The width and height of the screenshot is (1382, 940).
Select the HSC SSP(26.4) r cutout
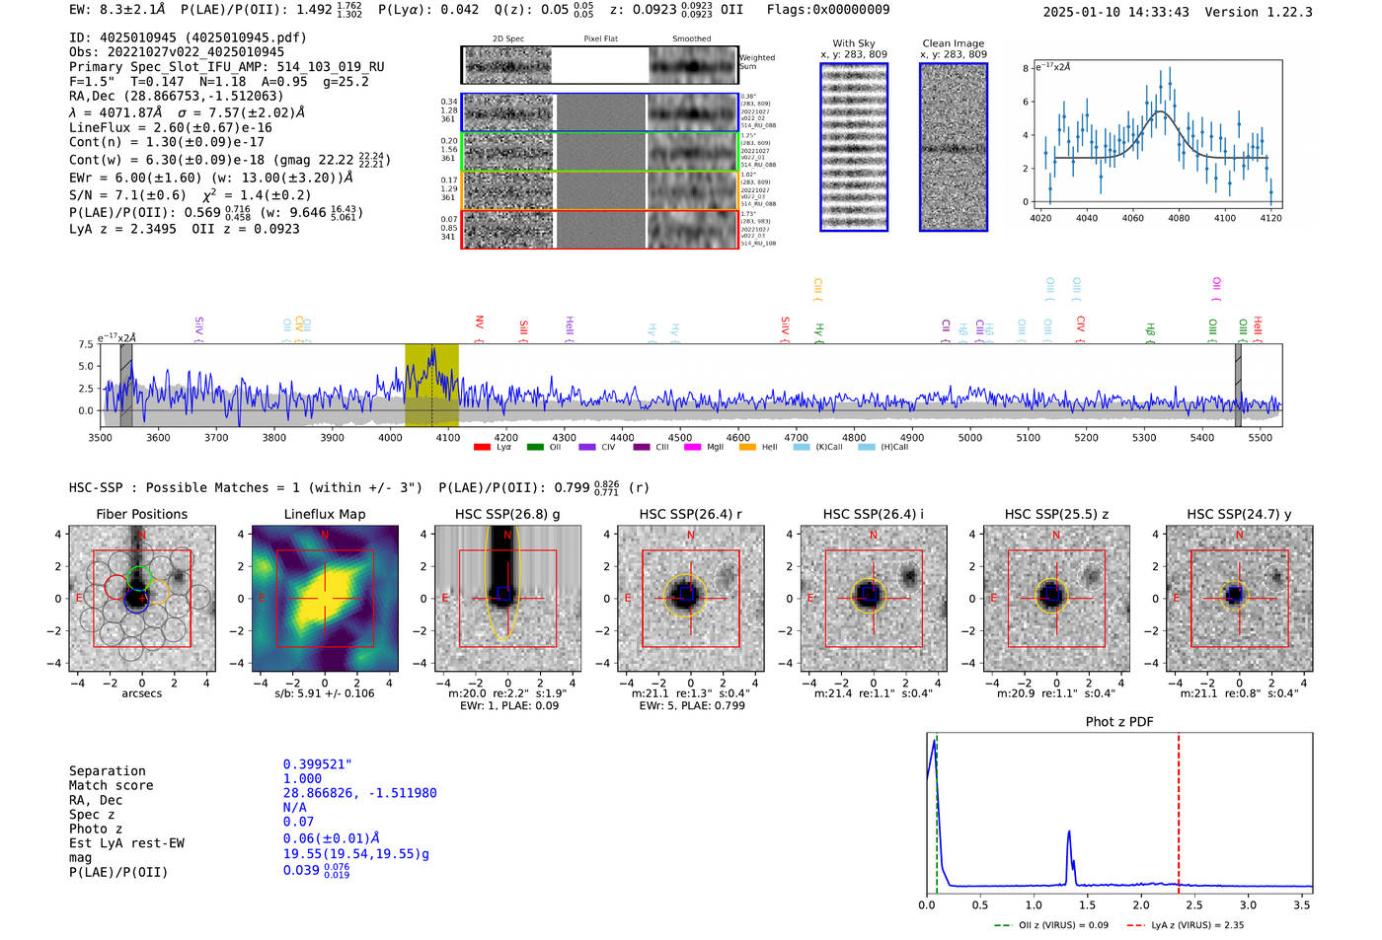[691, 599]
